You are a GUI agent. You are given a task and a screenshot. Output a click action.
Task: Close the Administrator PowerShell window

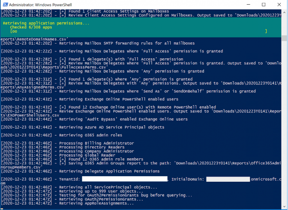click(x=278, y=4)
